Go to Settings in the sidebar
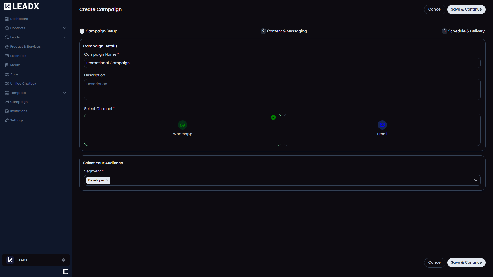Image resolution: width=493 pixels, height=277 pixels. click(x=16, y=120)
